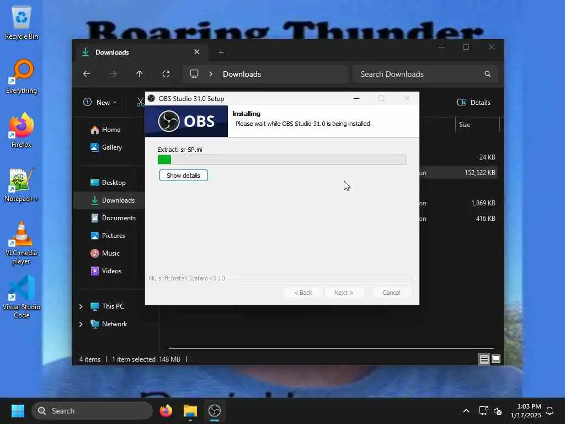
Task: Open the network status tray icon
Action: point(483,411)
